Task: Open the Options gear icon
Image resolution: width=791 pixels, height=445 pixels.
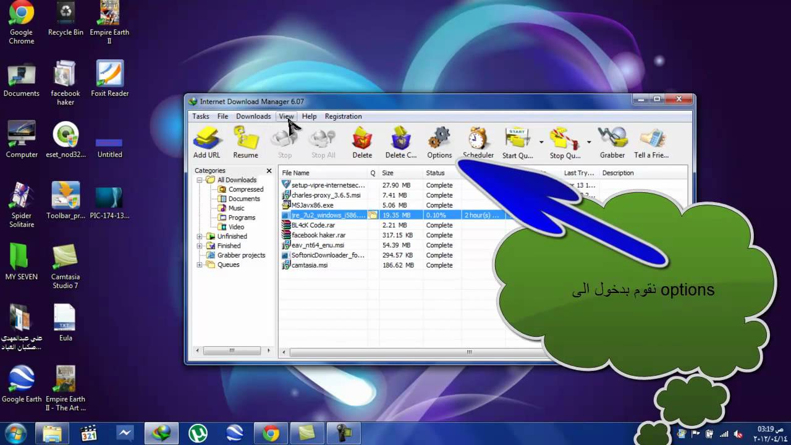Action: 439,142
